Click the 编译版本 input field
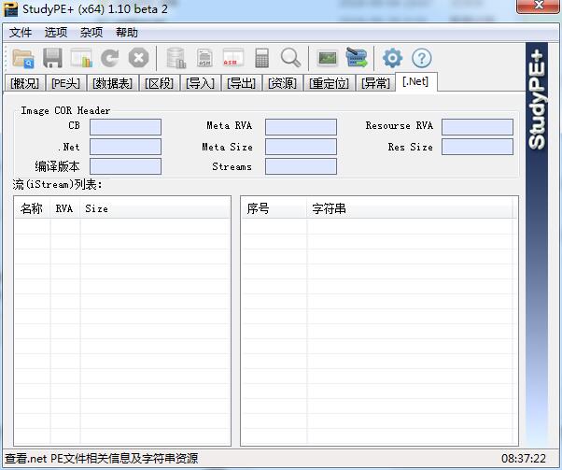The width and height of the screenshot is (562, 470). (125, 166)
